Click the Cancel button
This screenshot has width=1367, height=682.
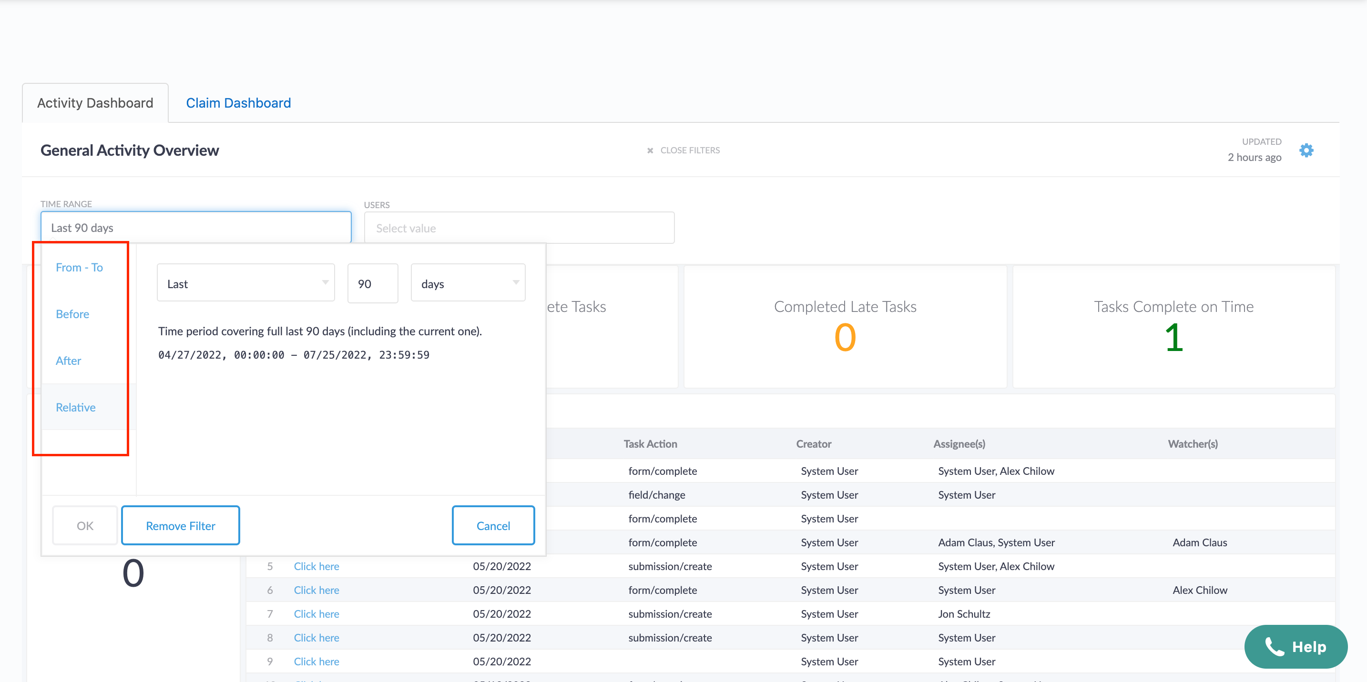point(493,526)
